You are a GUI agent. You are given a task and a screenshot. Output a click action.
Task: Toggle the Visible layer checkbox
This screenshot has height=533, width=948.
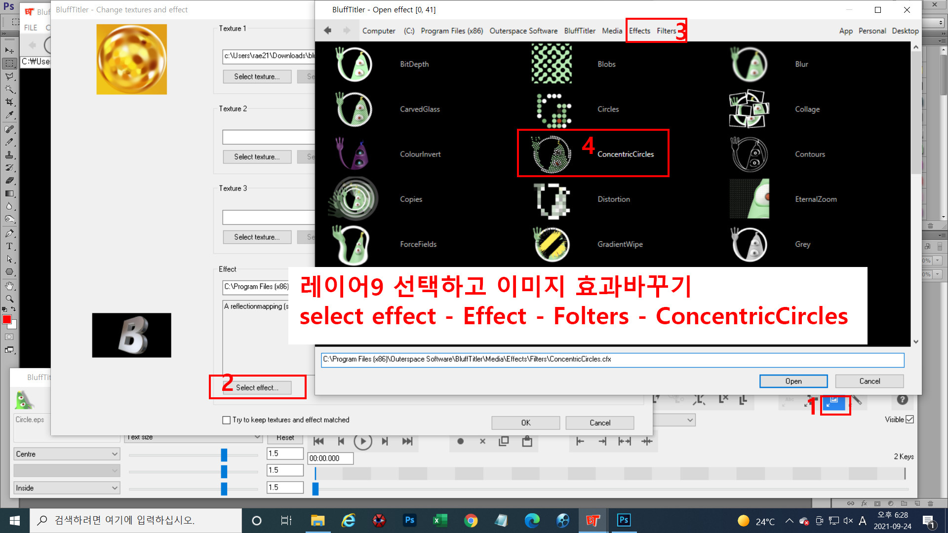(910, 419)
